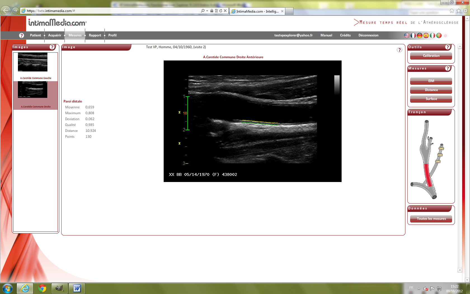Switch to the Italian flag language

pos(432,36)
